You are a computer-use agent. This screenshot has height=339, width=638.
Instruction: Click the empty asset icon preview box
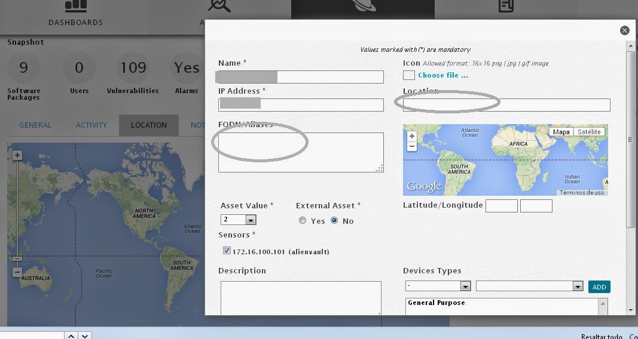pos(408,75)
